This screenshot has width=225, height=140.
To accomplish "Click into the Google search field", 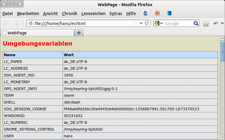I will pos(178,23).
